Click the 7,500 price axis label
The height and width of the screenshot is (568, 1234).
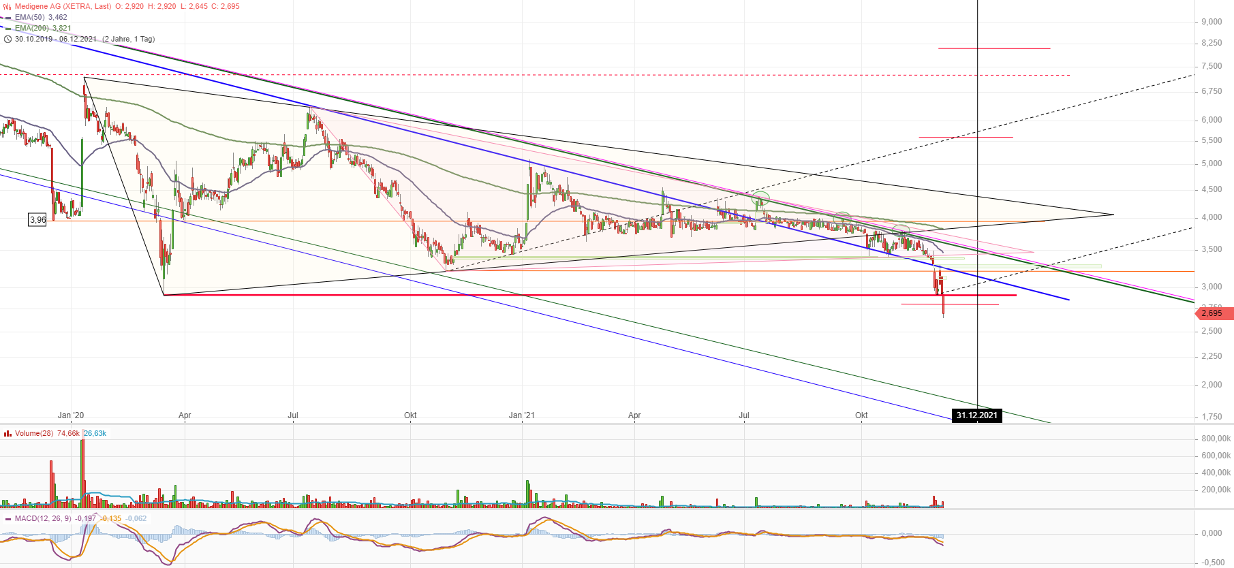pyautogui.click(x=1212, y=66)
